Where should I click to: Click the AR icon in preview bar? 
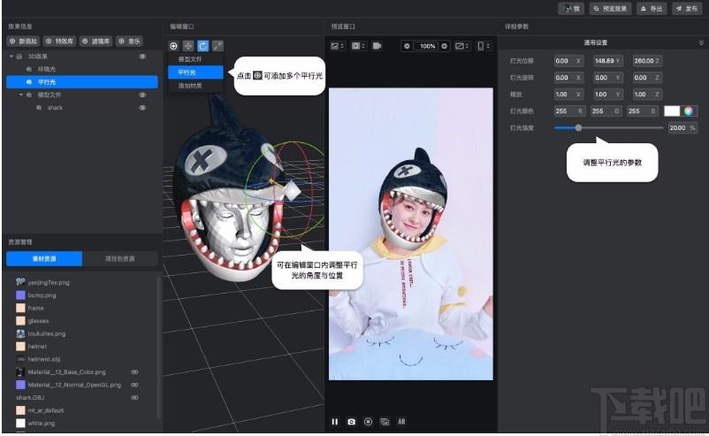point(401,422)
